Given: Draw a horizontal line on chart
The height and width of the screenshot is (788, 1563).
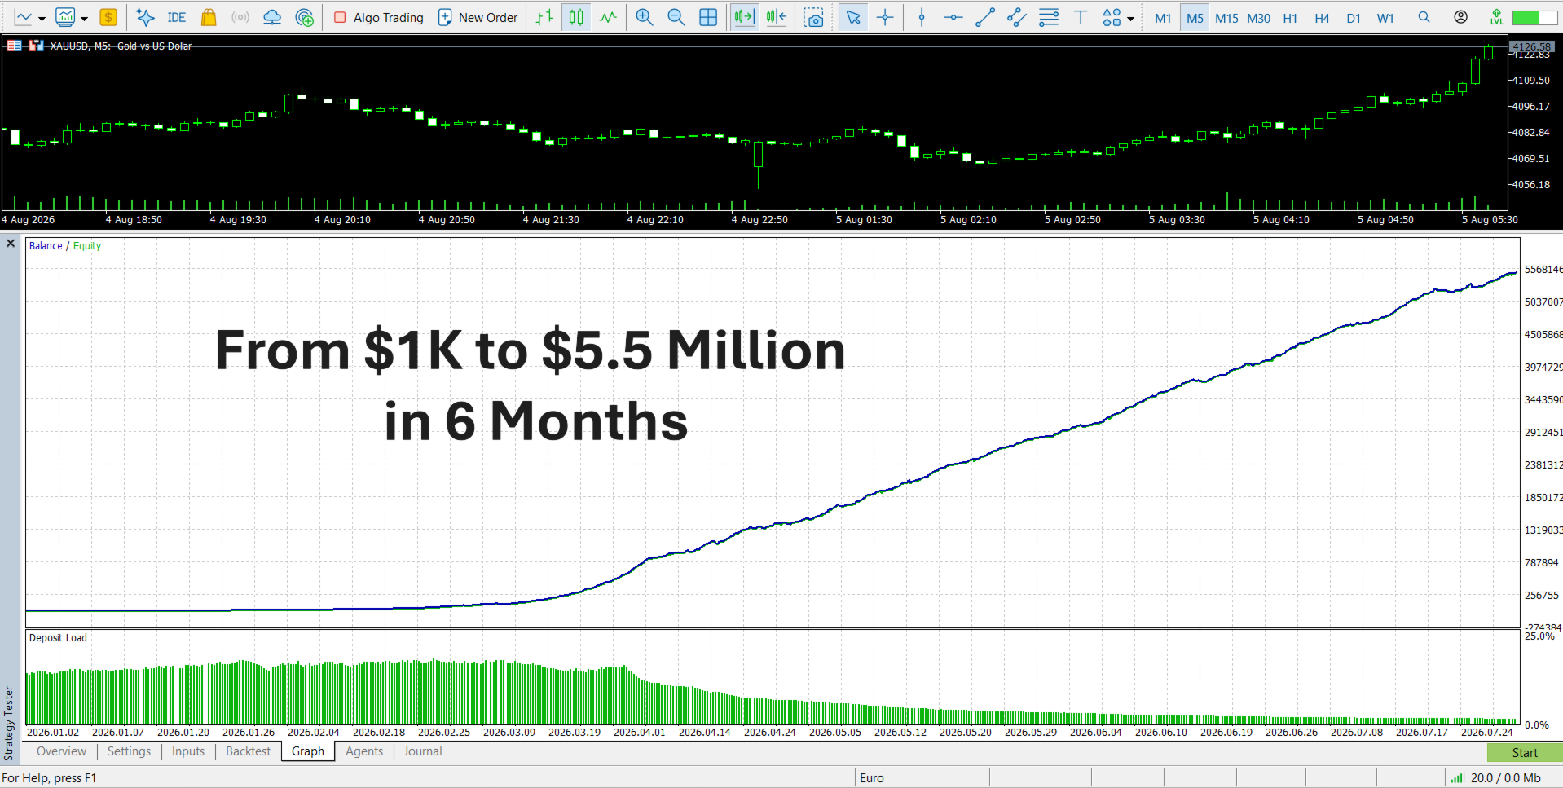Looking at the screenshot, I should (953, 17).
